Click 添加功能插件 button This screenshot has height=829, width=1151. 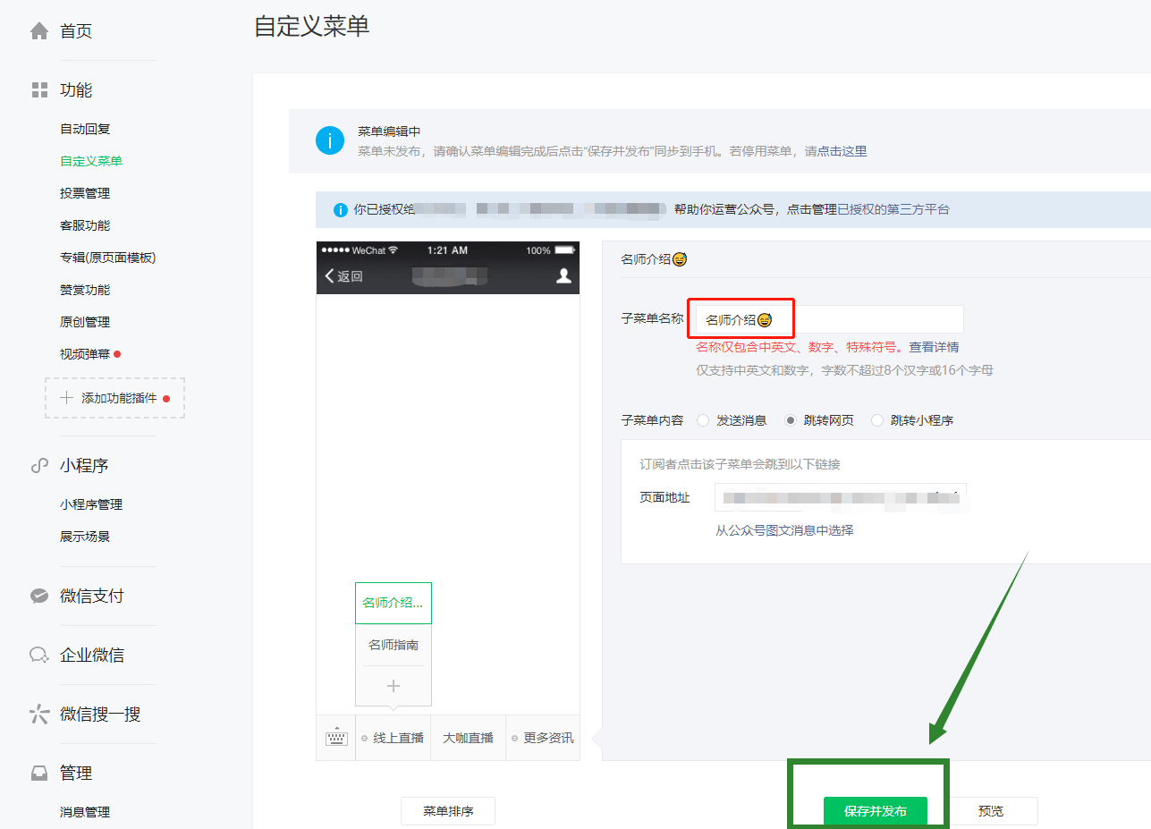115,398
